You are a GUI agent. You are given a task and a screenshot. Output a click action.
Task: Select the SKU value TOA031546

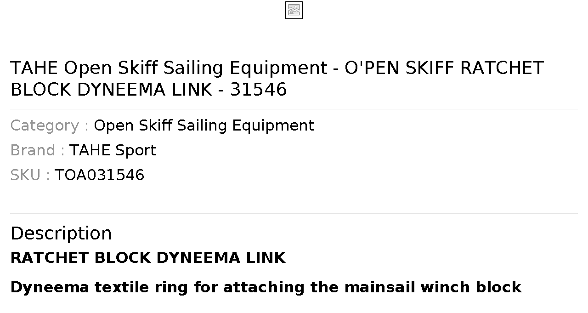click(x=99, y=175)
